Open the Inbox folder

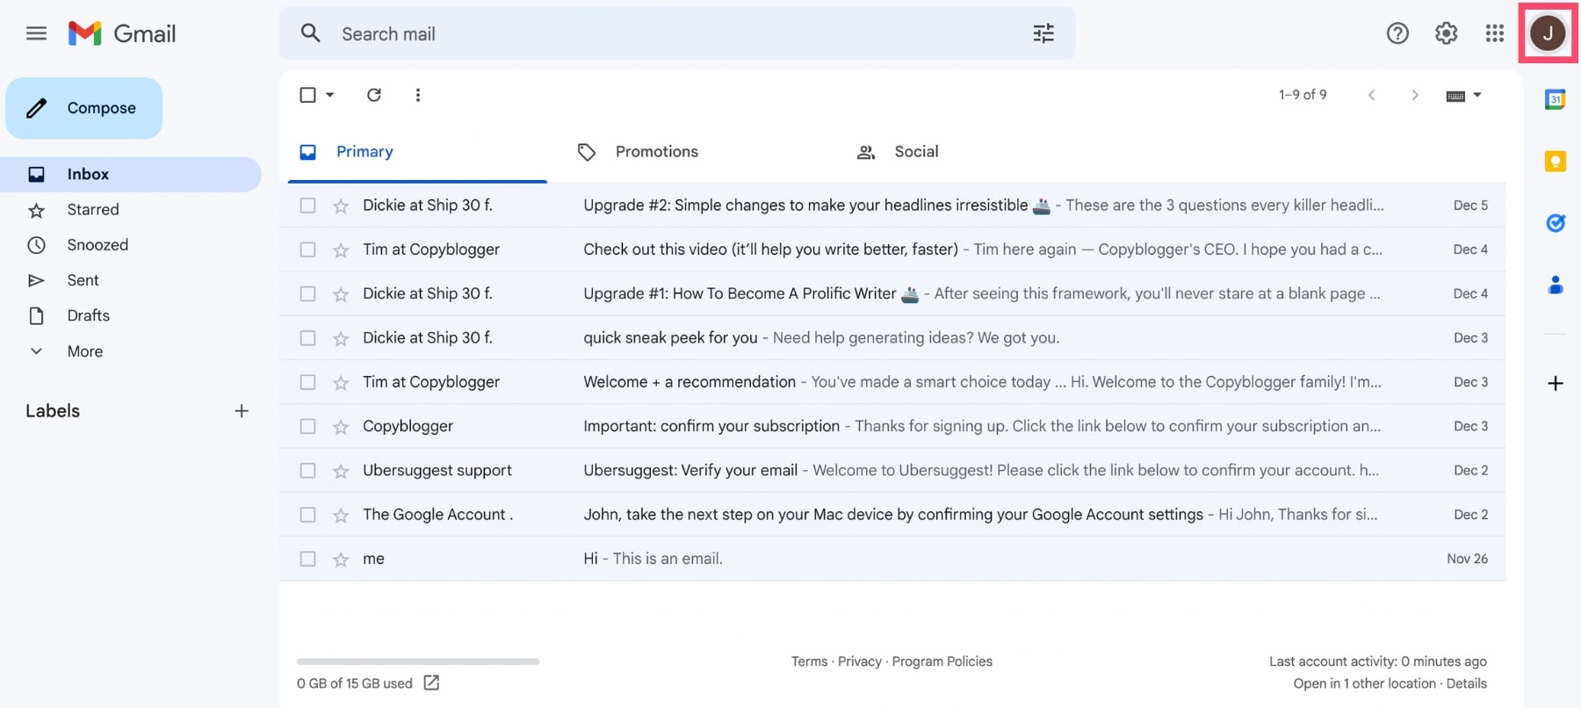click(x=130, y=174)
